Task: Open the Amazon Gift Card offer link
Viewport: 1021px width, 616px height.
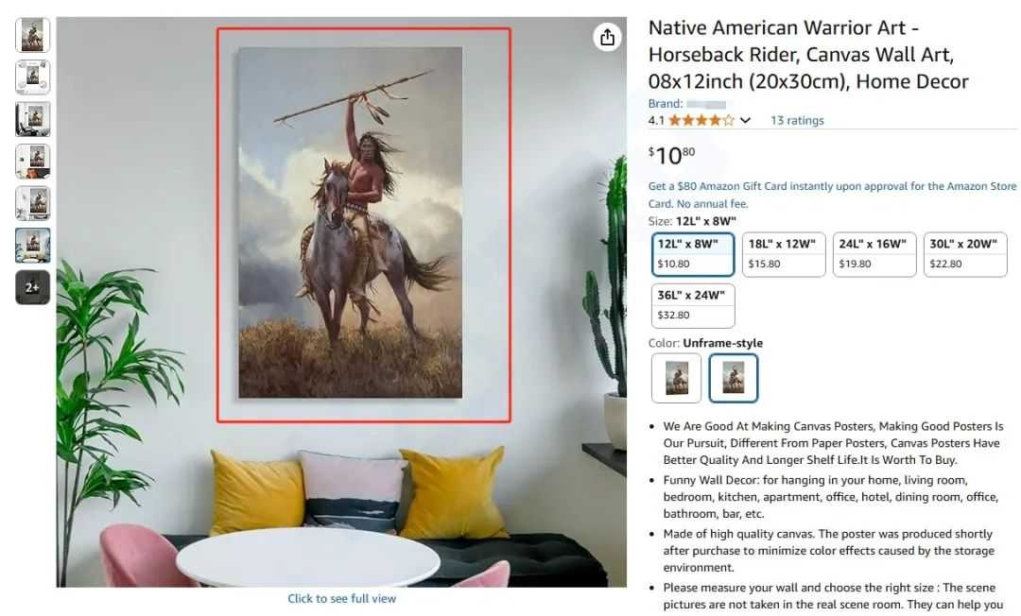Action: [x=832, y=195]
